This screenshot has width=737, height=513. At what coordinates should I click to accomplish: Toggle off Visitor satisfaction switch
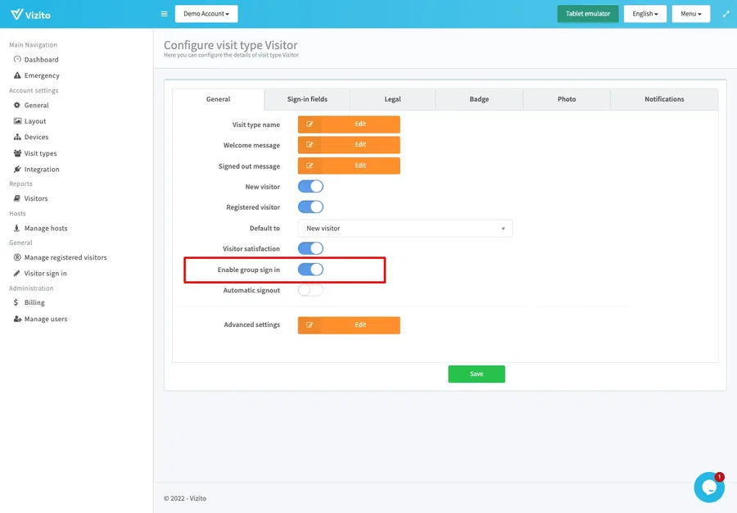pyautogui.click(x=310, y=248)
